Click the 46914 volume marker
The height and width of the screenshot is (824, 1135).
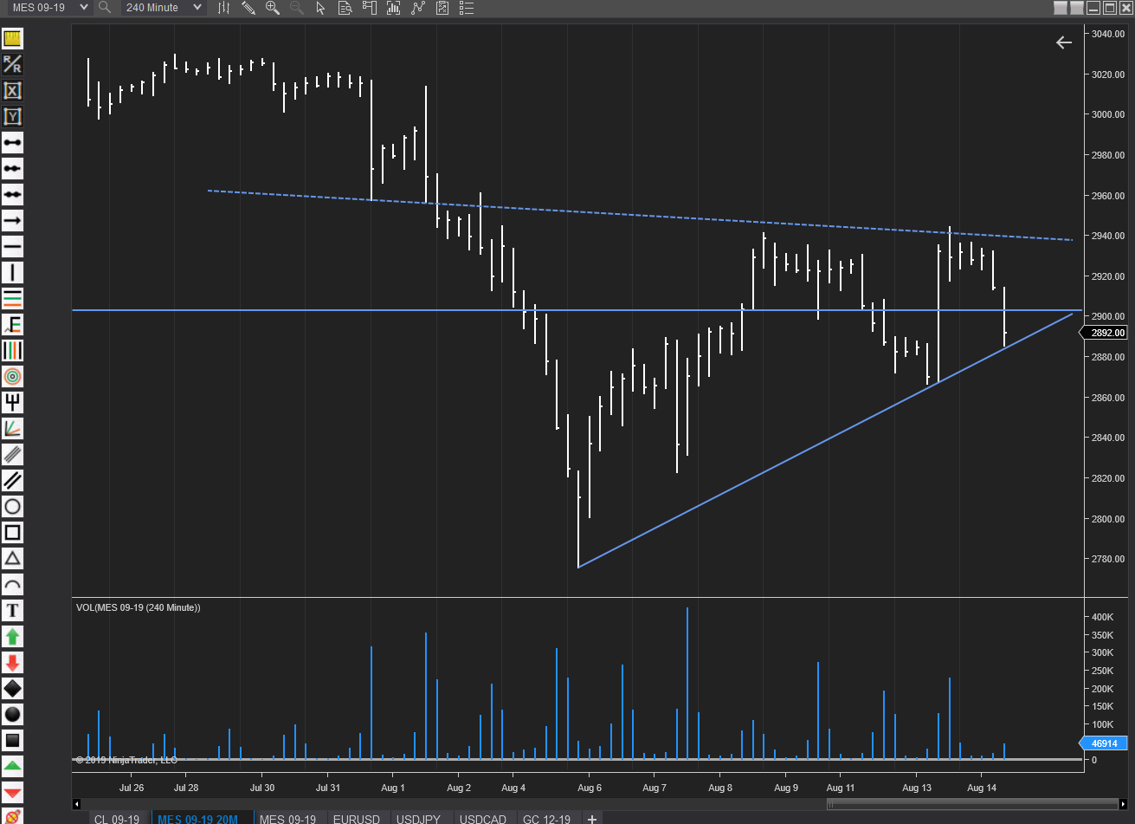[1104, 743]
